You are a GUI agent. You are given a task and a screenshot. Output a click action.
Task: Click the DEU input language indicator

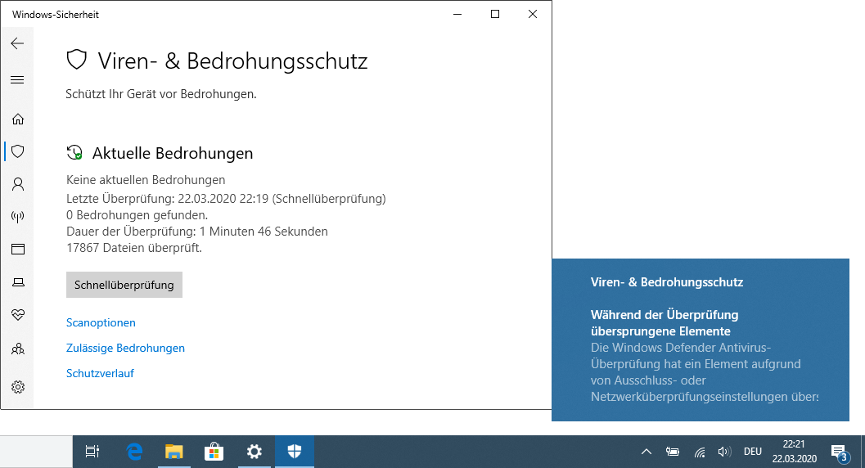pyautogui.click(x=752, y=452)
